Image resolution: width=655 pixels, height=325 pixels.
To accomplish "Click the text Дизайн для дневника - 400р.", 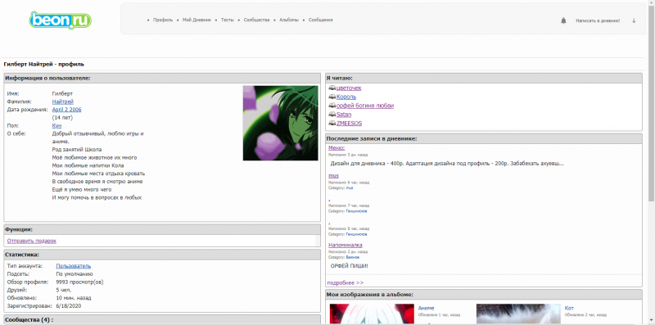I will (367, 164).
